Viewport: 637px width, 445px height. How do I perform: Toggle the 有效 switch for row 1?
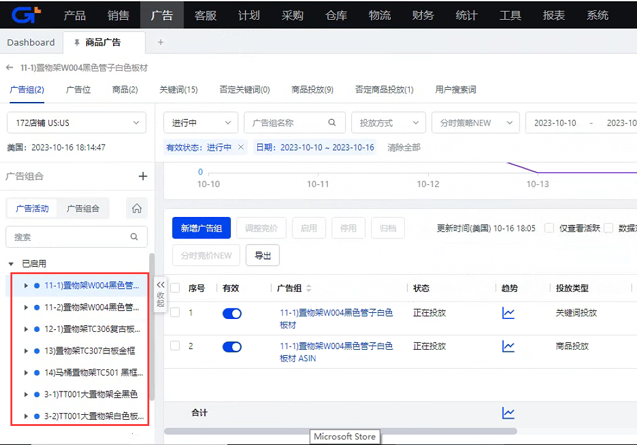pos(232,313)
